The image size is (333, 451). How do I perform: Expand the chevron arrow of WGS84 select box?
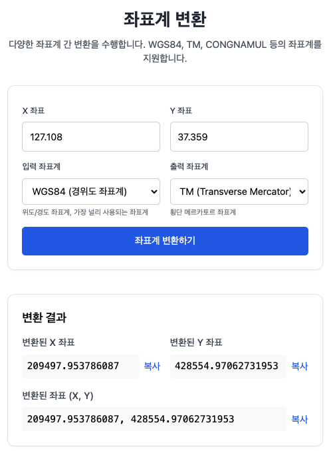[154, 192]
